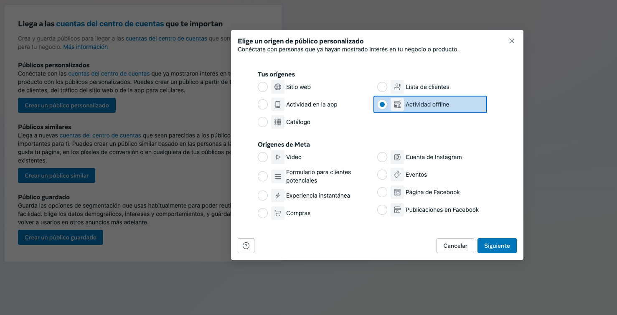Click Crear un público guardado button
617x315 pixels.
[x=61, y=237]
